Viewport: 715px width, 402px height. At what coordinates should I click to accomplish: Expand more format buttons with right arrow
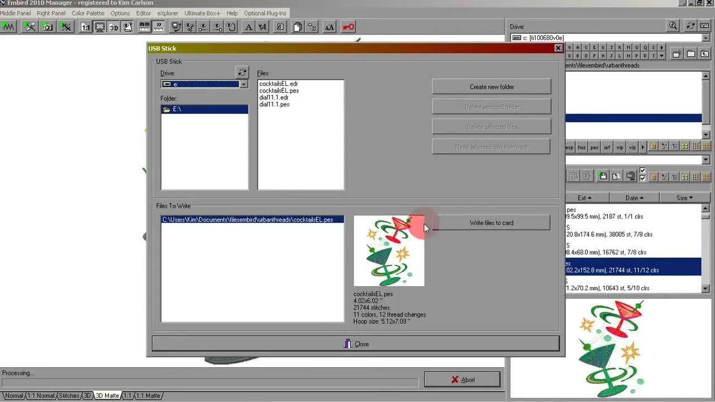click(x=643, y=147)
